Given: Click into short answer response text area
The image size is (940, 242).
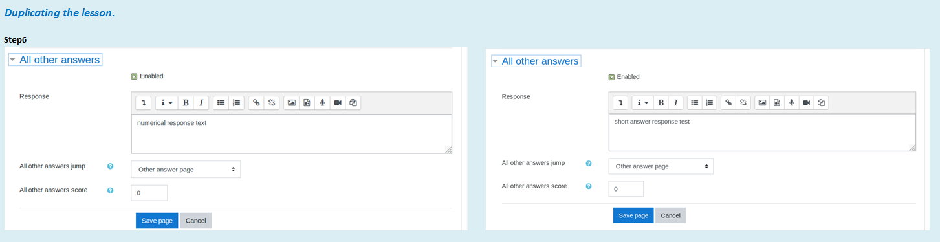Looking at the screenshot, I should [762, 133].
